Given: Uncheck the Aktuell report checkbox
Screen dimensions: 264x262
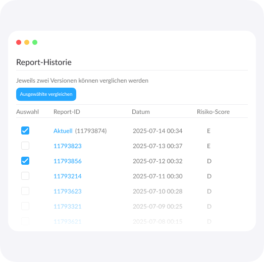Looking at the screenshot, I should tap(25, 130).
